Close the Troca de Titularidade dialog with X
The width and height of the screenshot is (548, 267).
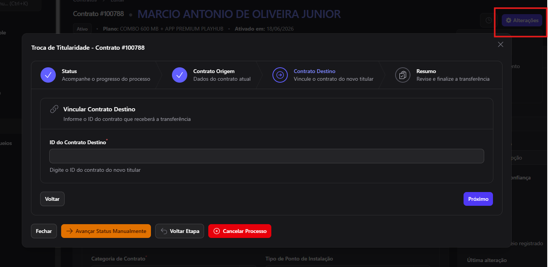pos(501,44)
